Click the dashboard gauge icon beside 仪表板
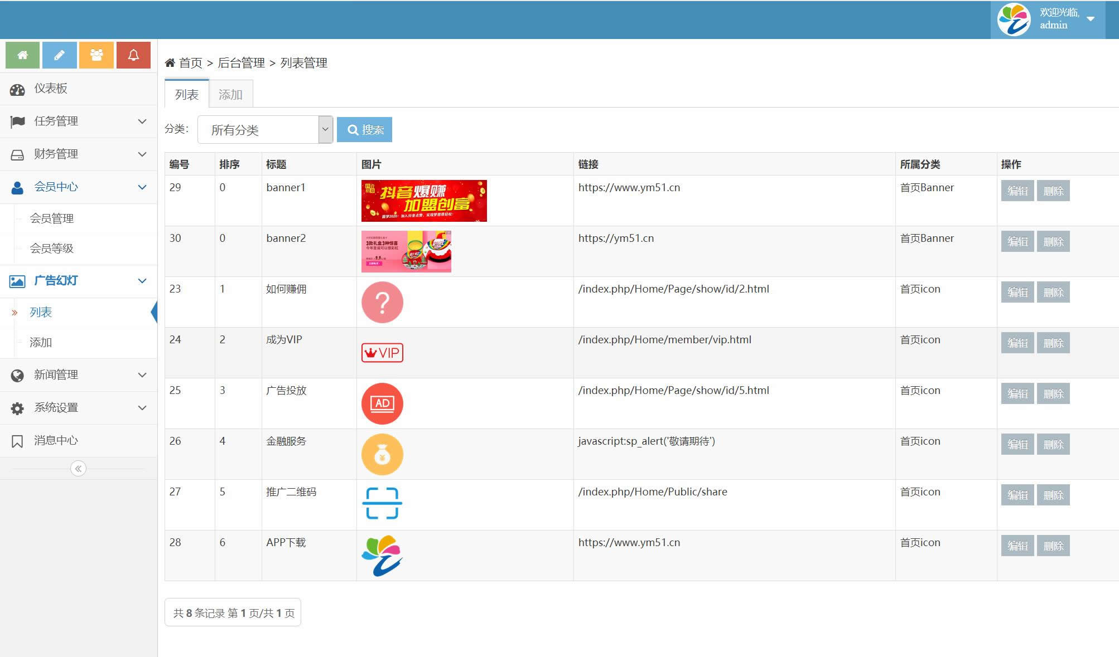 click(x=17, y=89)
